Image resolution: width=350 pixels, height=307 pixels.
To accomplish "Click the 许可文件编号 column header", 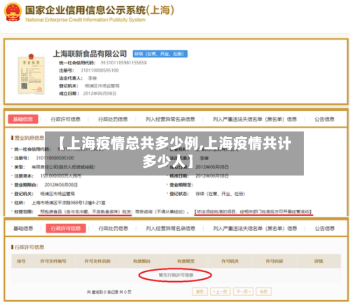I will point(53,261).
